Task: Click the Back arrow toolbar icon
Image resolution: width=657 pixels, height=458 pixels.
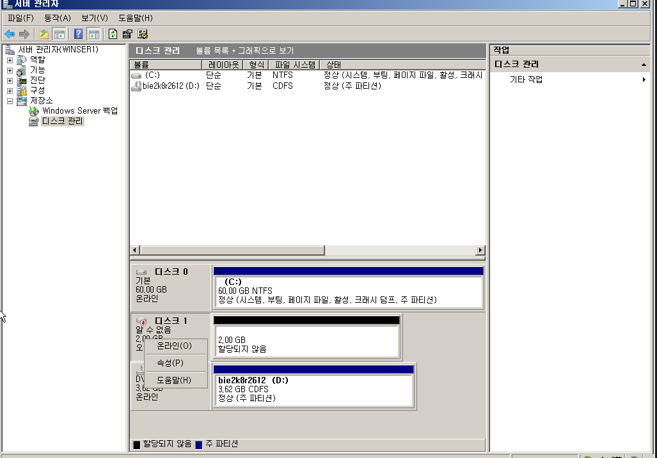Action: [10, 34]
